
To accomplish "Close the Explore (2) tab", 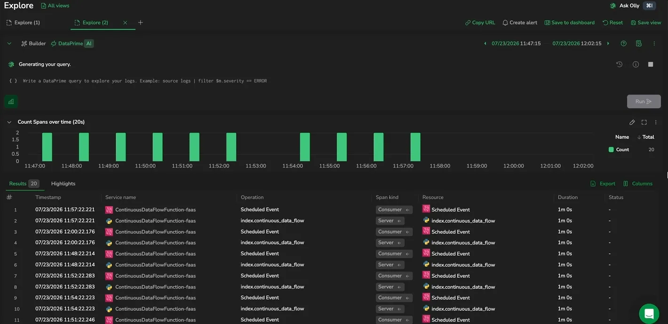I will (125, 23).
